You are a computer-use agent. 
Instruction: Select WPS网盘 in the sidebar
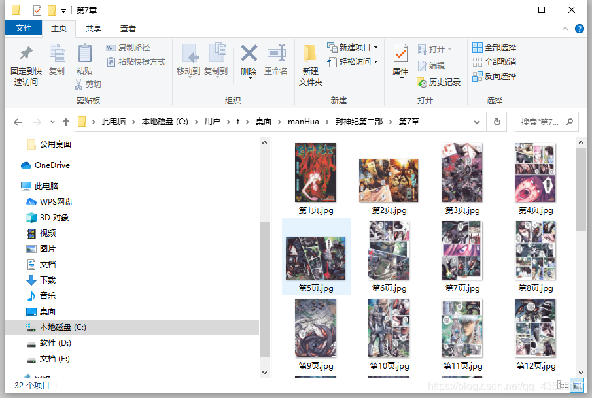[49, 202]
